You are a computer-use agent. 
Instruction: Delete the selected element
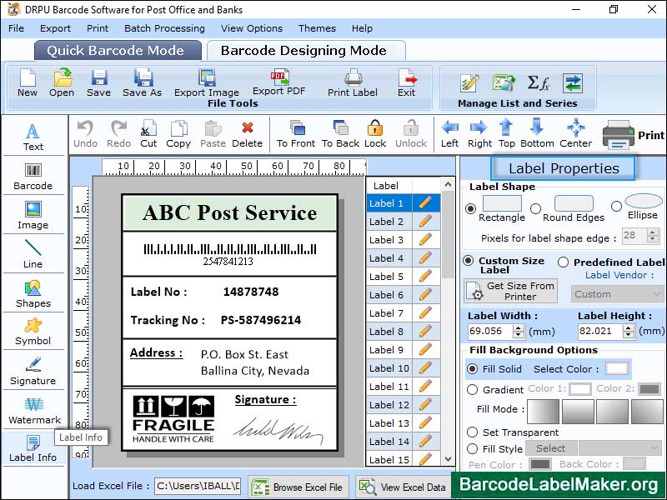coord(247,134)
